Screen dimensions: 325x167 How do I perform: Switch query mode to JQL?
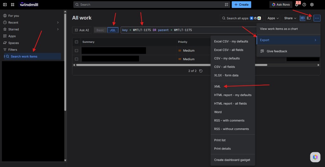[x=113, y=30]
